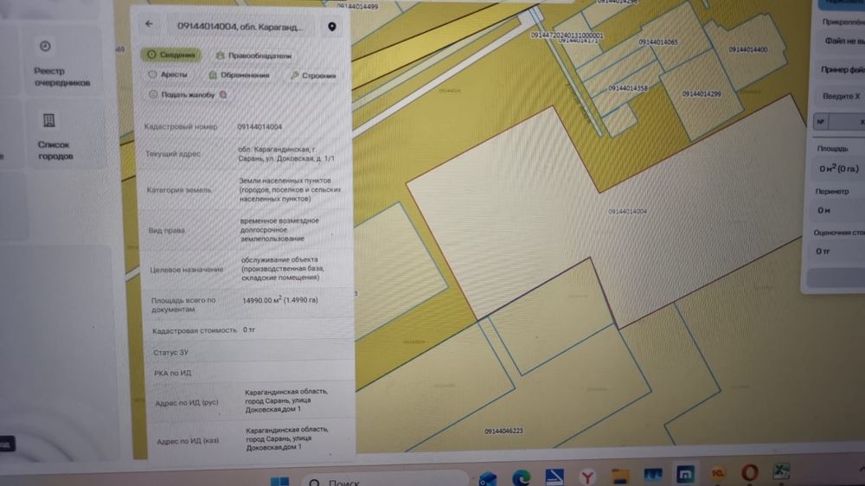Click the taskbar search box Поиск
The image size is (865, 486).
pos(385,480)
